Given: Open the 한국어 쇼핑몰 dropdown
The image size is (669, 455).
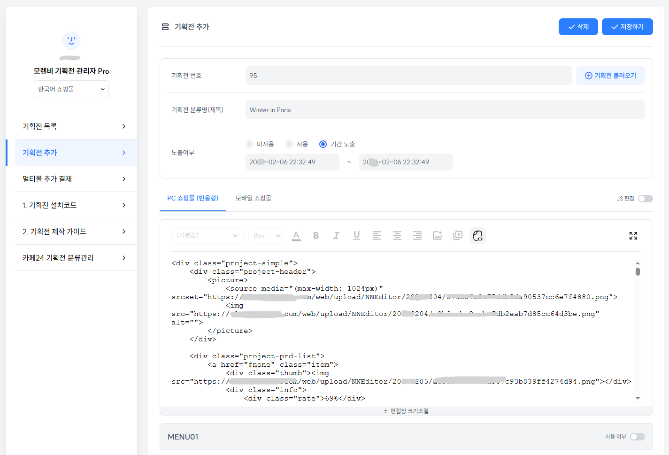Looking at the screenshot, I should click(x=71, y=89).
